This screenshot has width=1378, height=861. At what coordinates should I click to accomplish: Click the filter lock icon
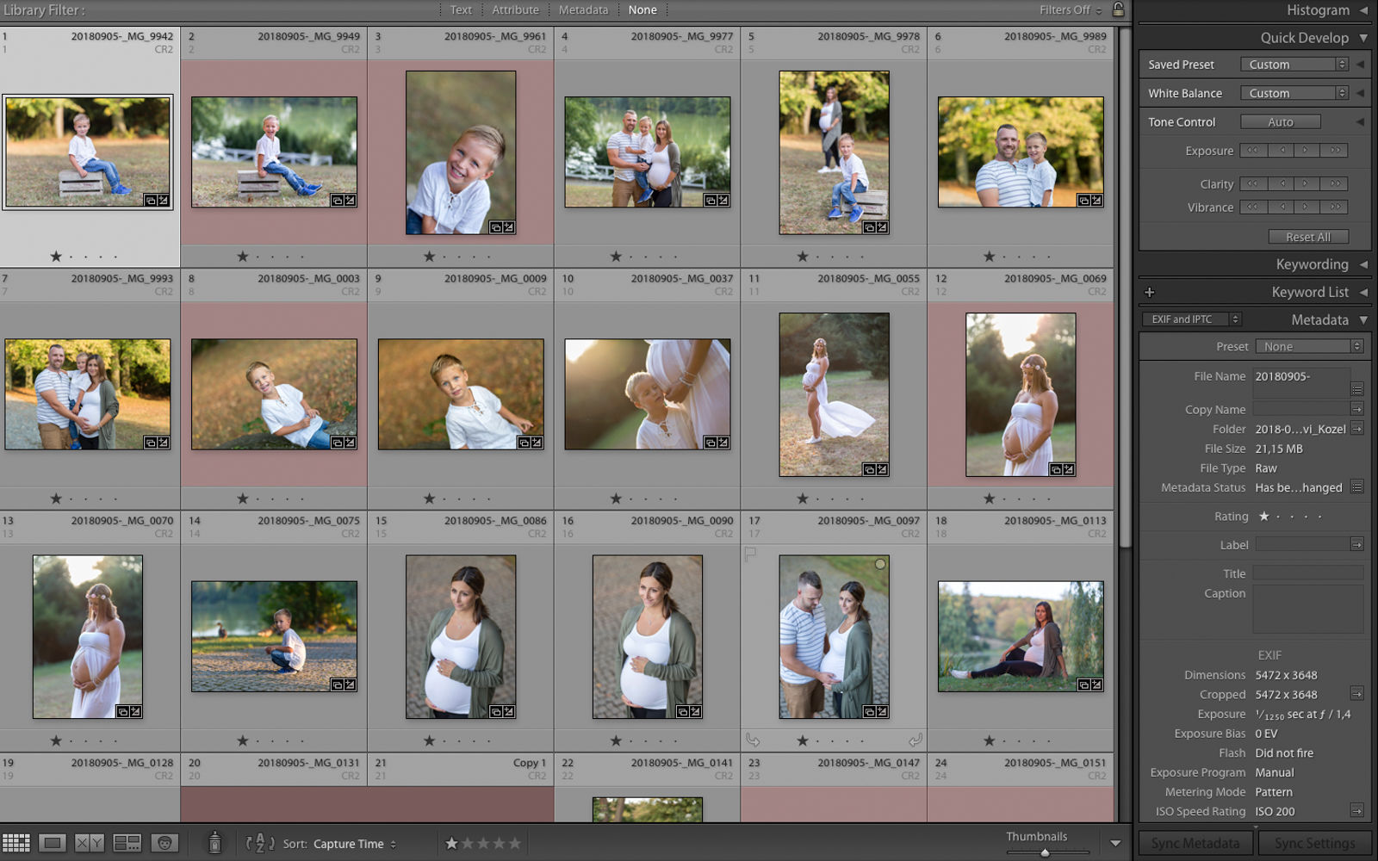(x=1118, y=9)
